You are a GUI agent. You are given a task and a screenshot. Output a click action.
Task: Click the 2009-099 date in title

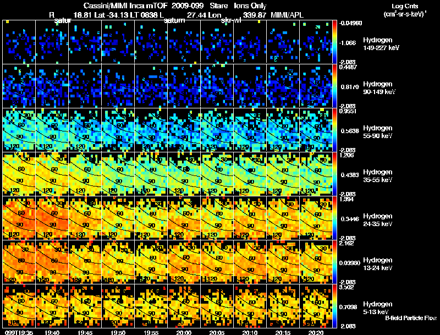tap(187, 6)
